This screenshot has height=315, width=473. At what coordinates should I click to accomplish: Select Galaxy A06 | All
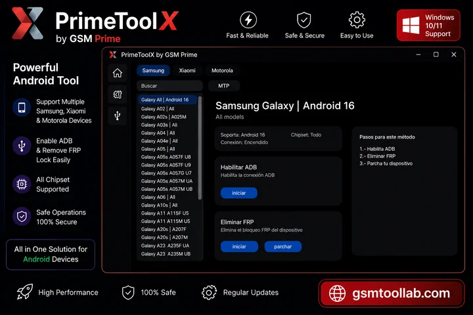coord(168,197)
